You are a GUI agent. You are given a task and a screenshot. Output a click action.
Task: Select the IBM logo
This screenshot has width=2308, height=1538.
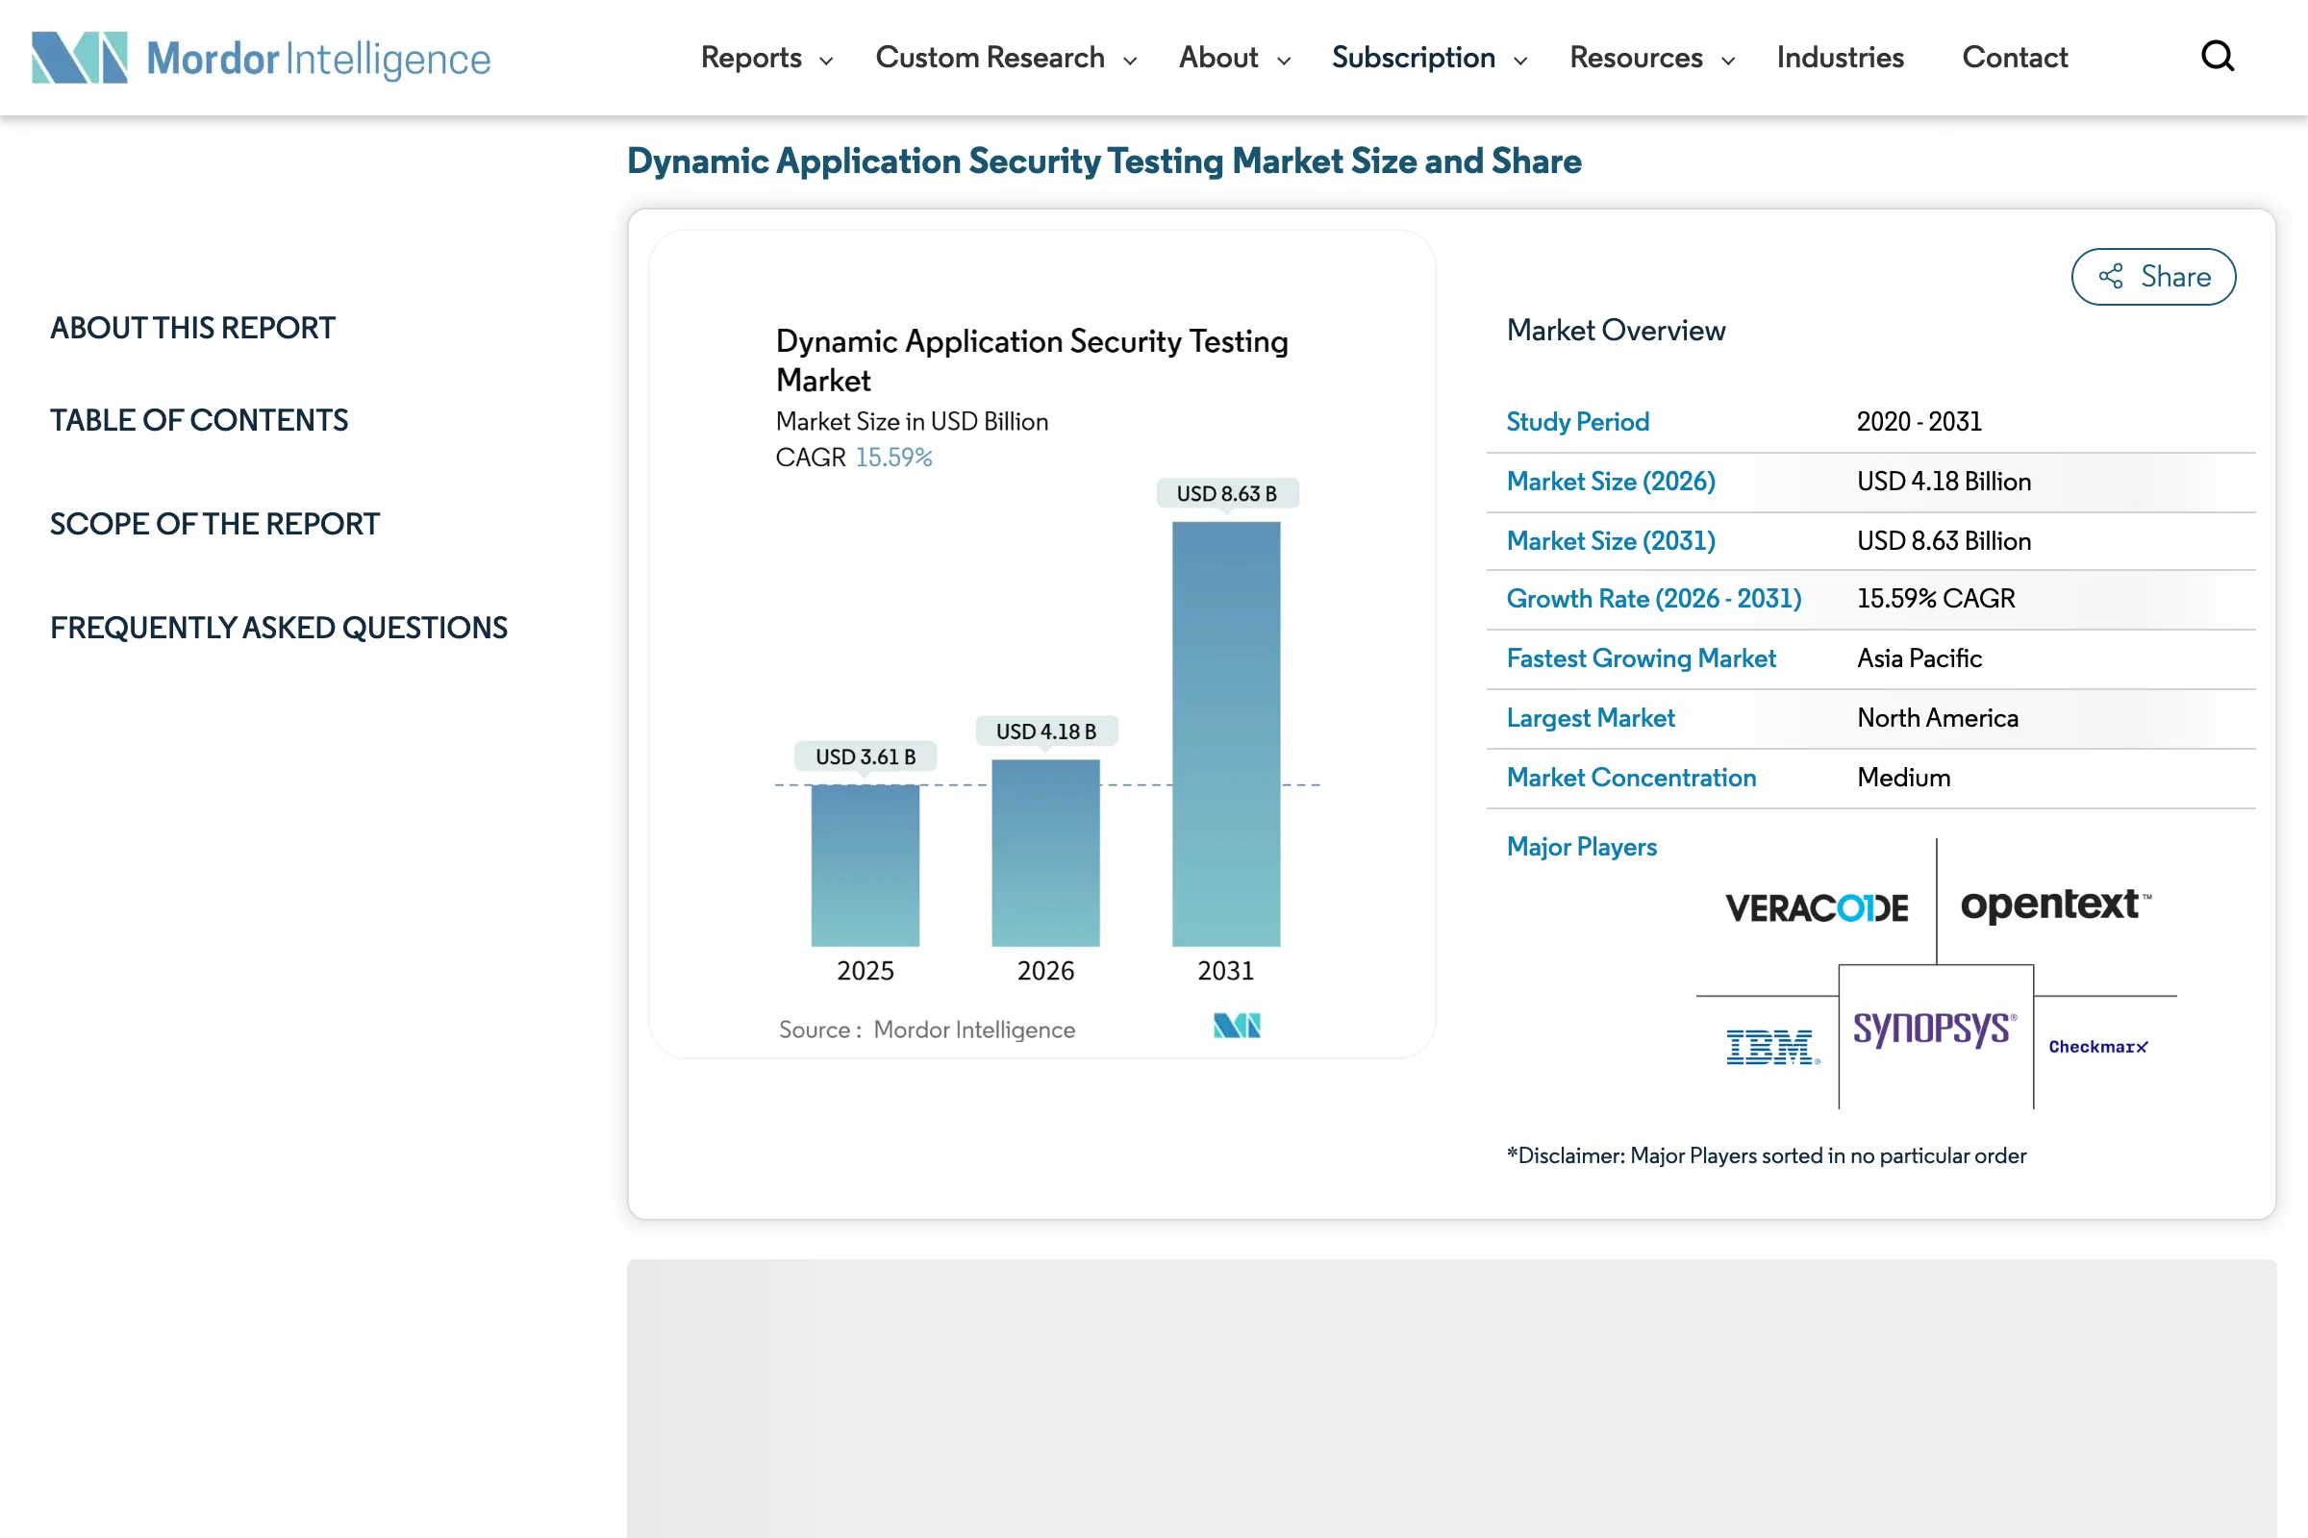(x=1771, y=1047)
